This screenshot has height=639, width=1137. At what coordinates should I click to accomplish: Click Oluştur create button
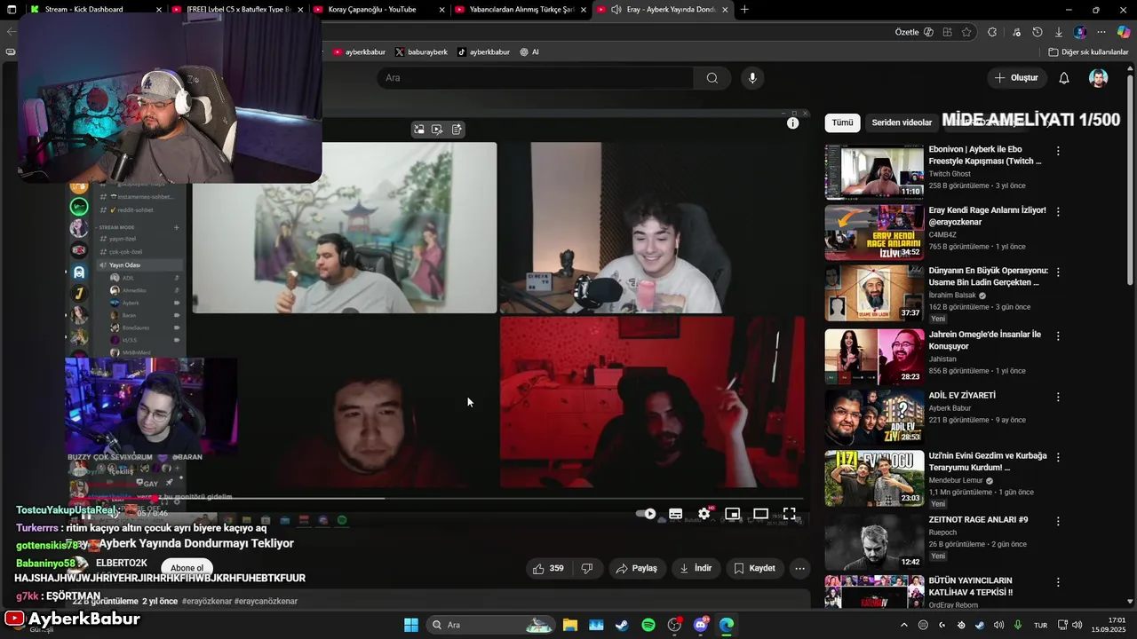point(1016,78)
